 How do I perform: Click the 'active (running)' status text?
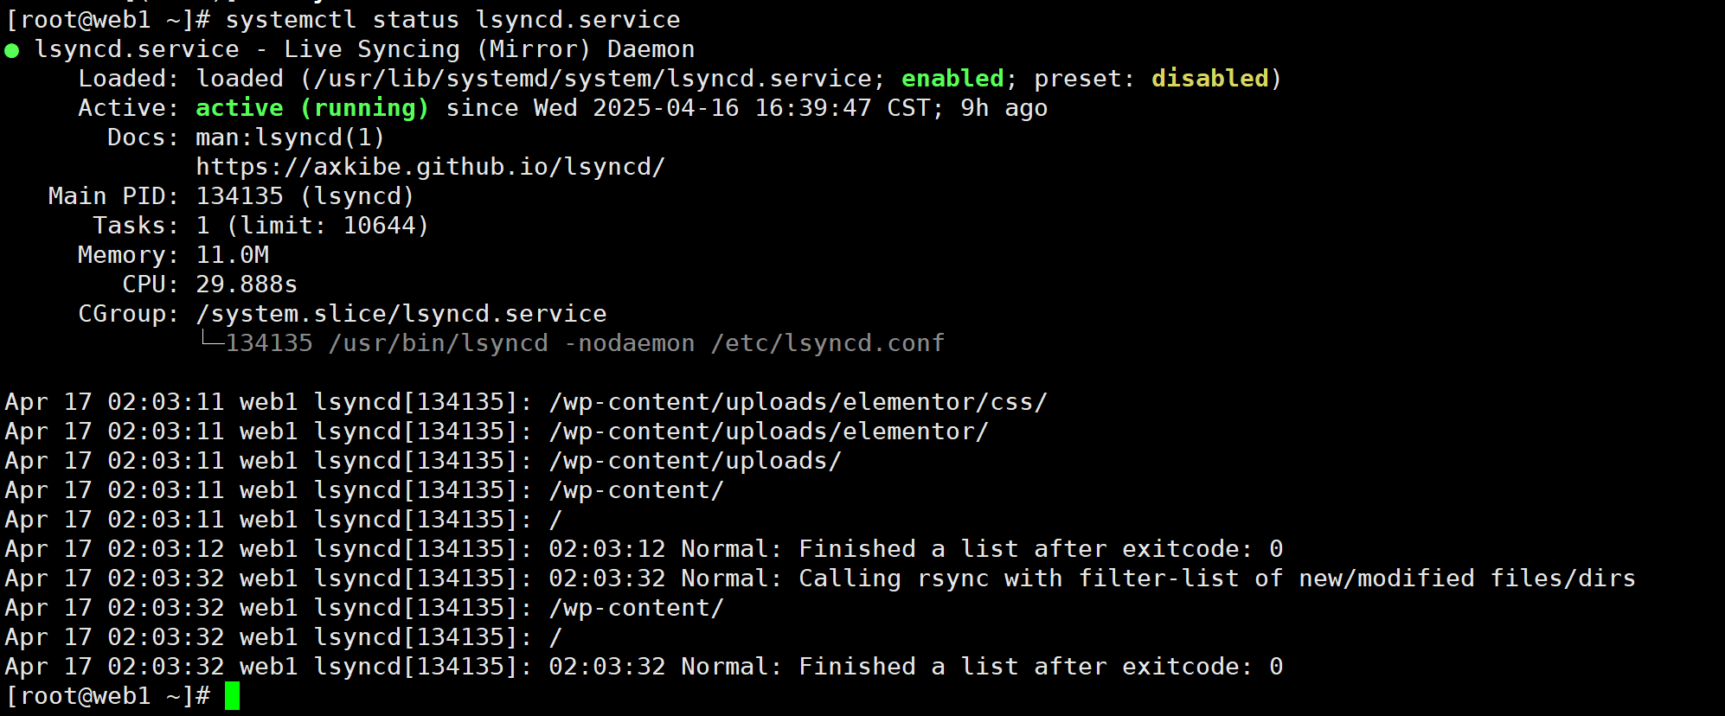tap(312, 107)
